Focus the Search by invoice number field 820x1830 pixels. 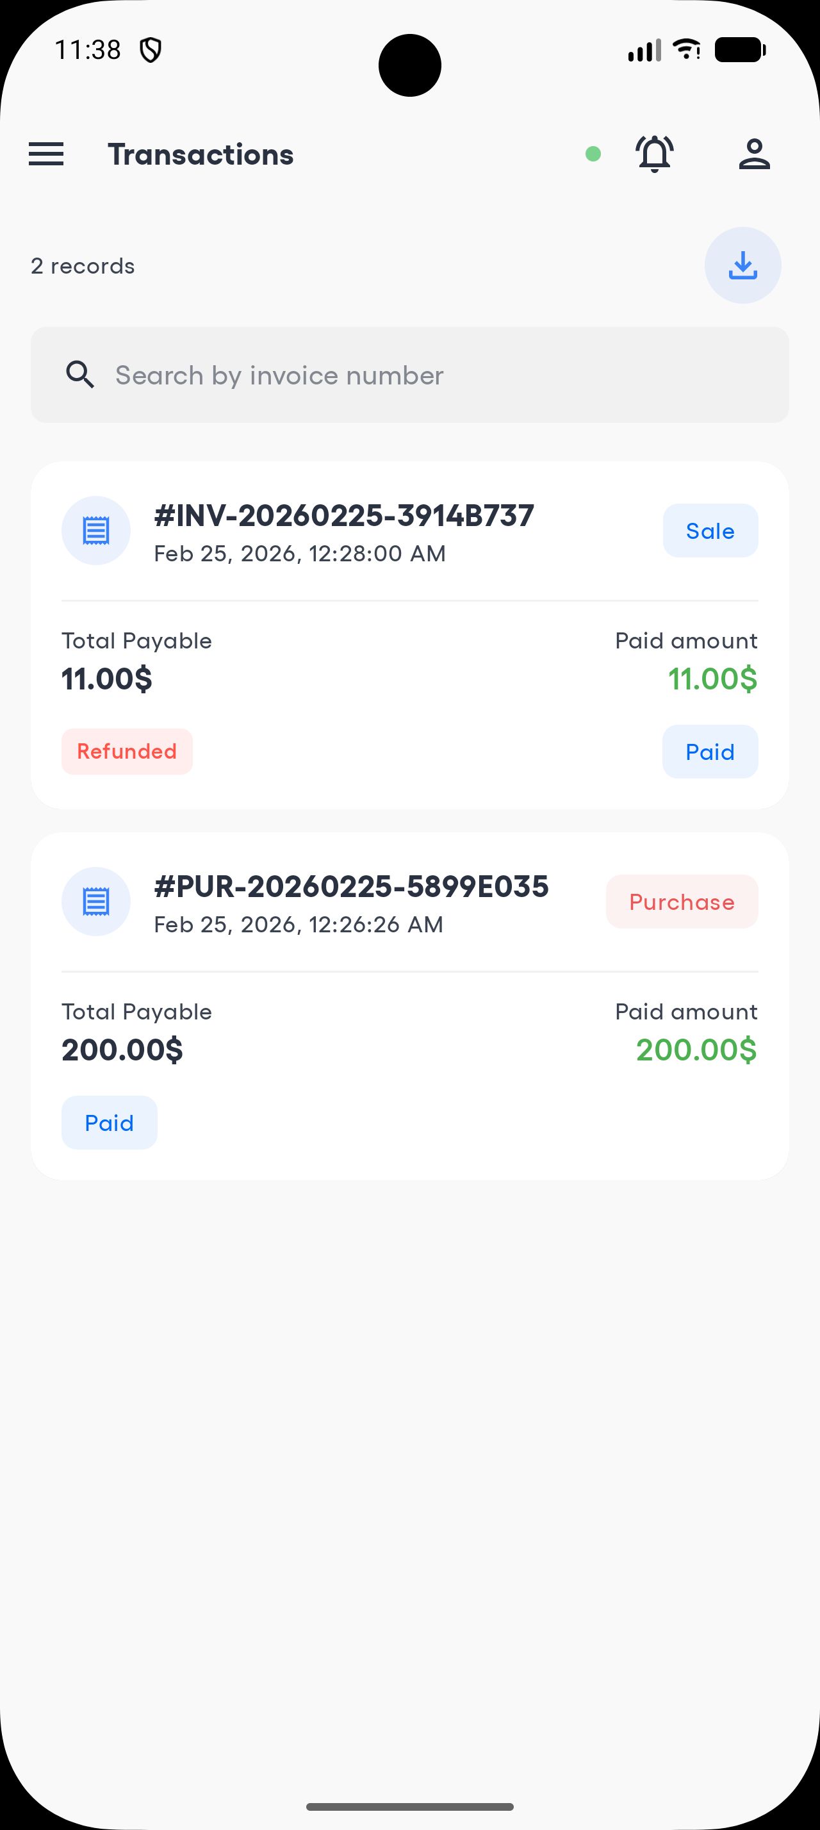426,374
